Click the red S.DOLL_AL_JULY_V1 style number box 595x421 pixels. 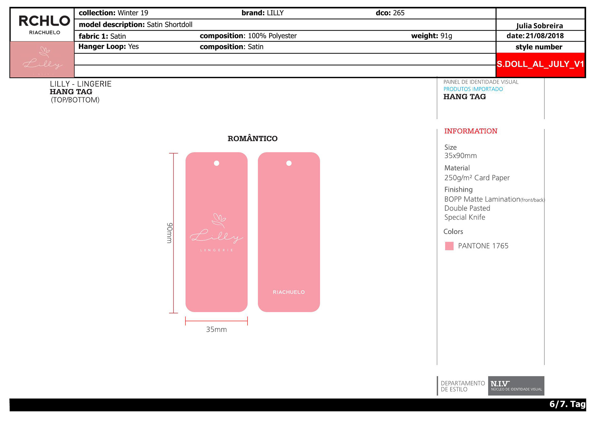pos(540,64)
